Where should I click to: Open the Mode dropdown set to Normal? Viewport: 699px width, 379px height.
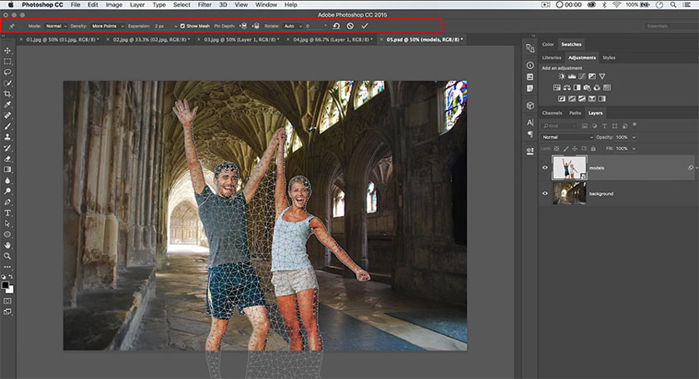[x=57, y=26]
